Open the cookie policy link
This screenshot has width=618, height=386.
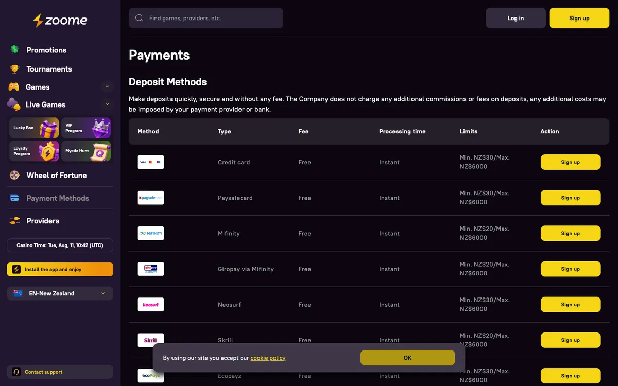268,358
